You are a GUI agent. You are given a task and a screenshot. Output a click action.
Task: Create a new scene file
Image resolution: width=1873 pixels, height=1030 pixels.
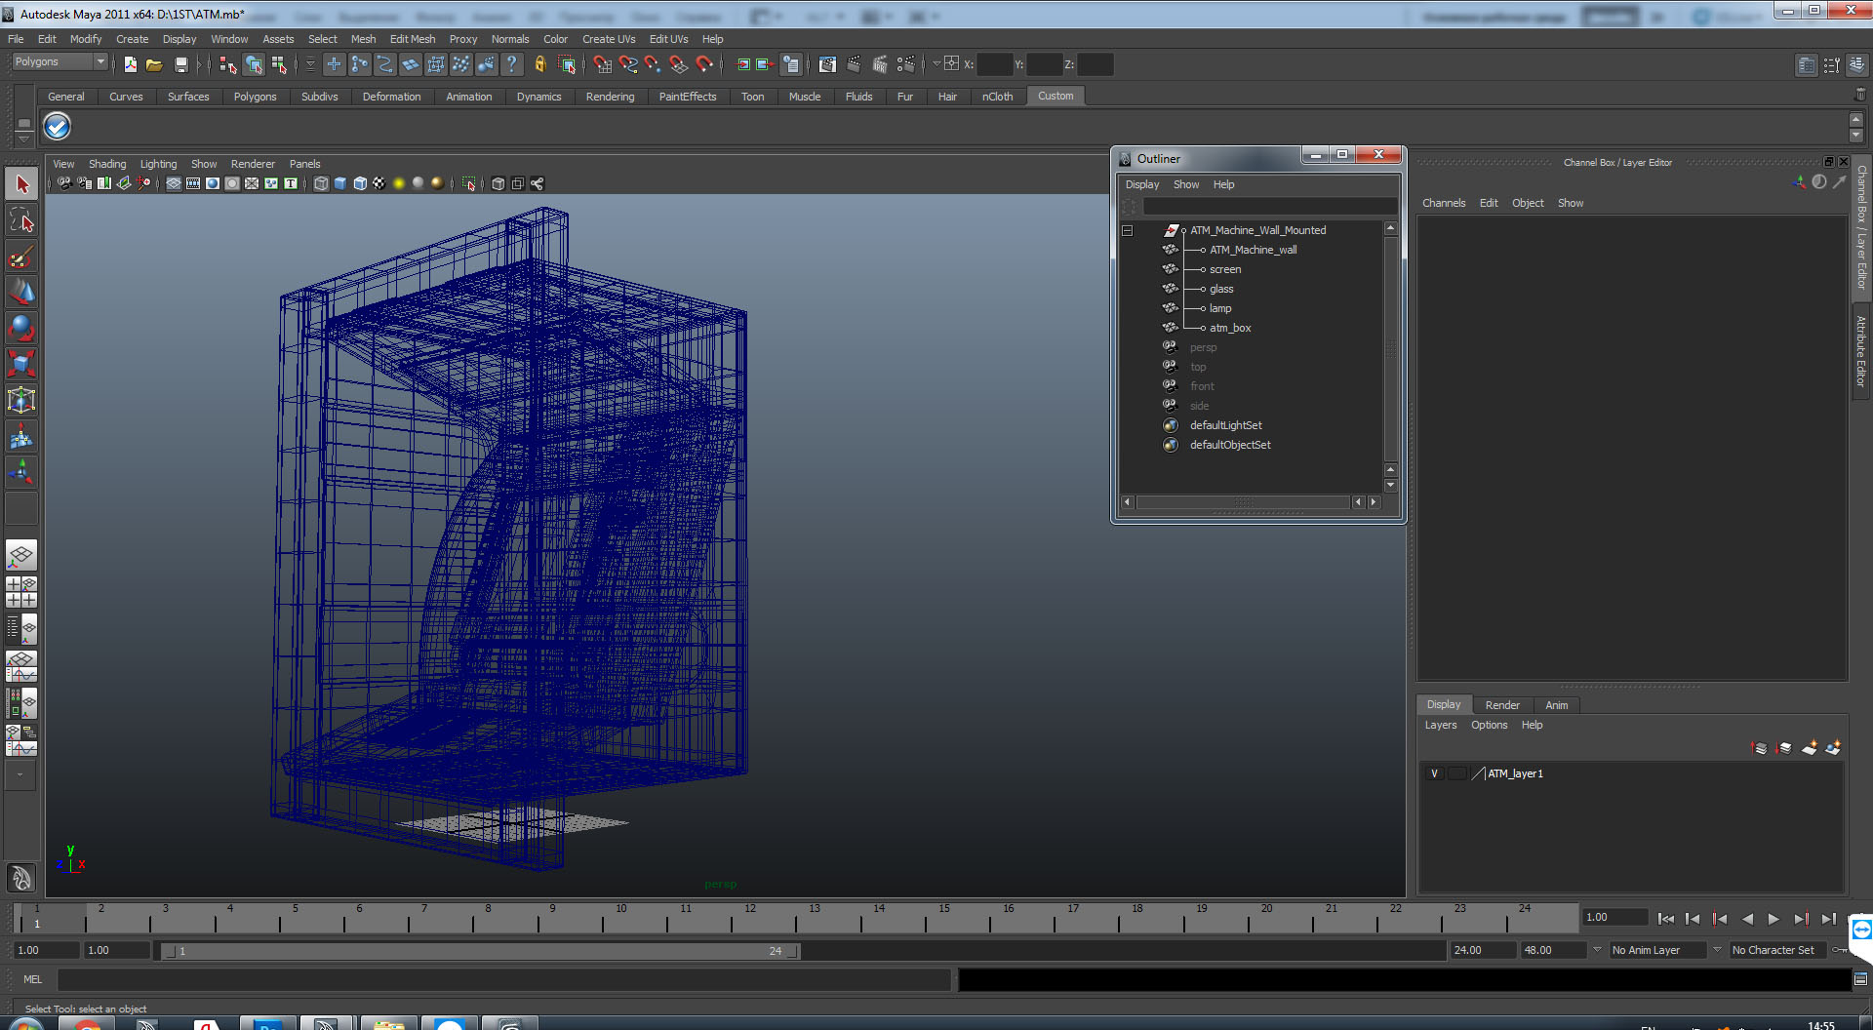pyautogui.click(x=130, y=64)
